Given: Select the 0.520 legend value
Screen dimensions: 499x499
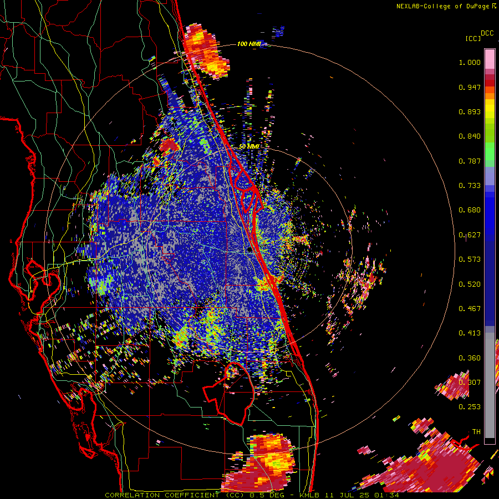Looking at the screenshot, I should pos(470,284).
